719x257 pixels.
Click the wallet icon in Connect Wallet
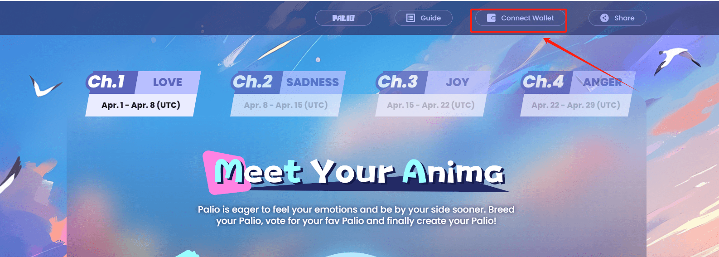click(x=491, y=18)
